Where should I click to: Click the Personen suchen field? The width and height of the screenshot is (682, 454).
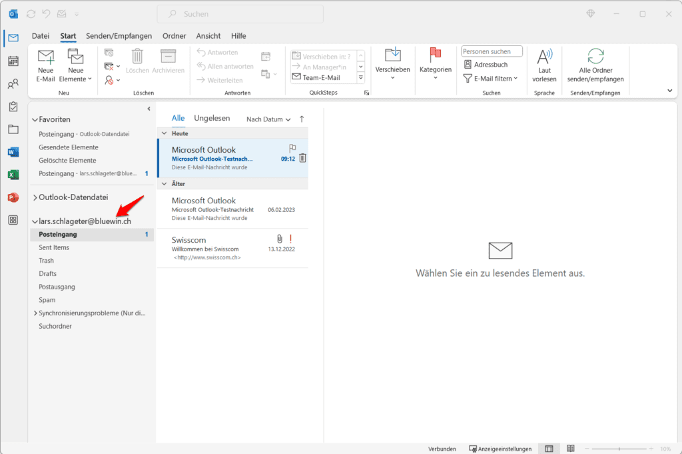coord(492,51)
